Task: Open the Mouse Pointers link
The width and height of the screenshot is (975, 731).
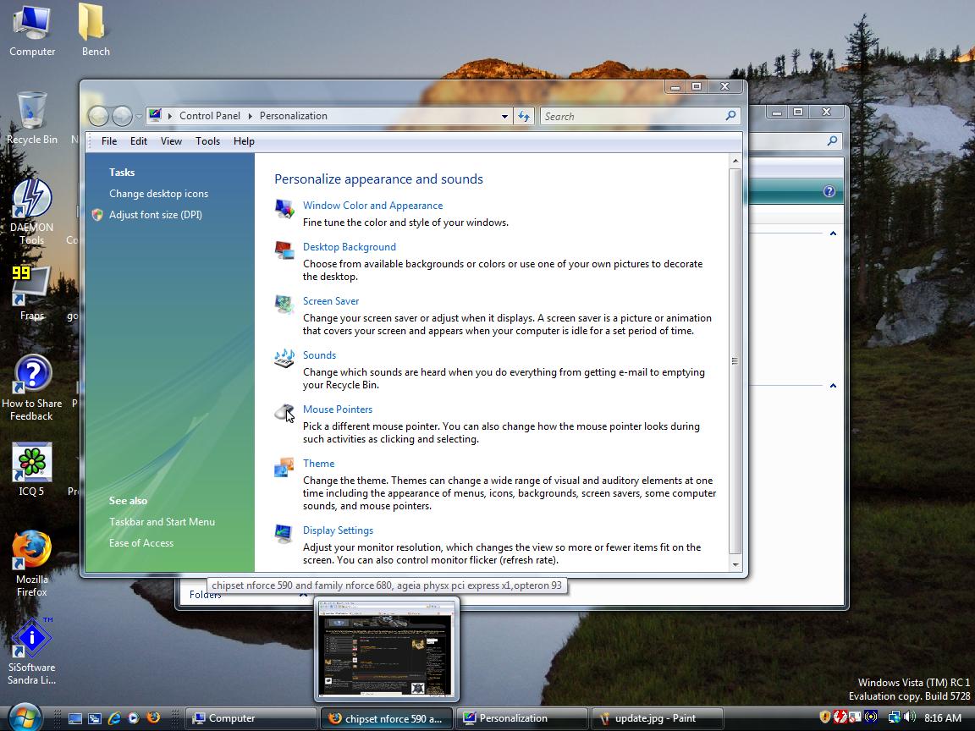Action: [338, 409]
